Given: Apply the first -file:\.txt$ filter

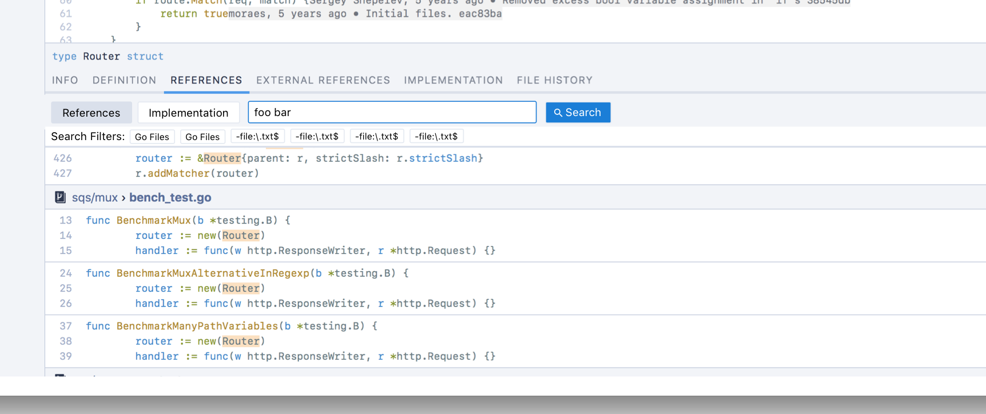Looking at the screenshot, I should [257, 136].
